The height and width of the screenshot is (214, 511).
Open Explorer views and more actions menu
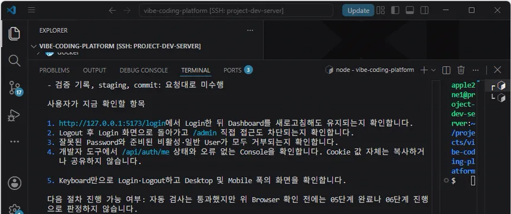[250, 30]
